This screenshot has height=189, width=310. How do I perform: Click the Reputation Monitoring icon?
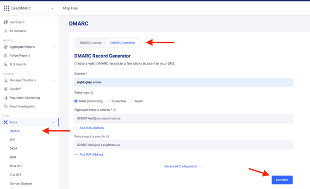(x=6, y=98)
